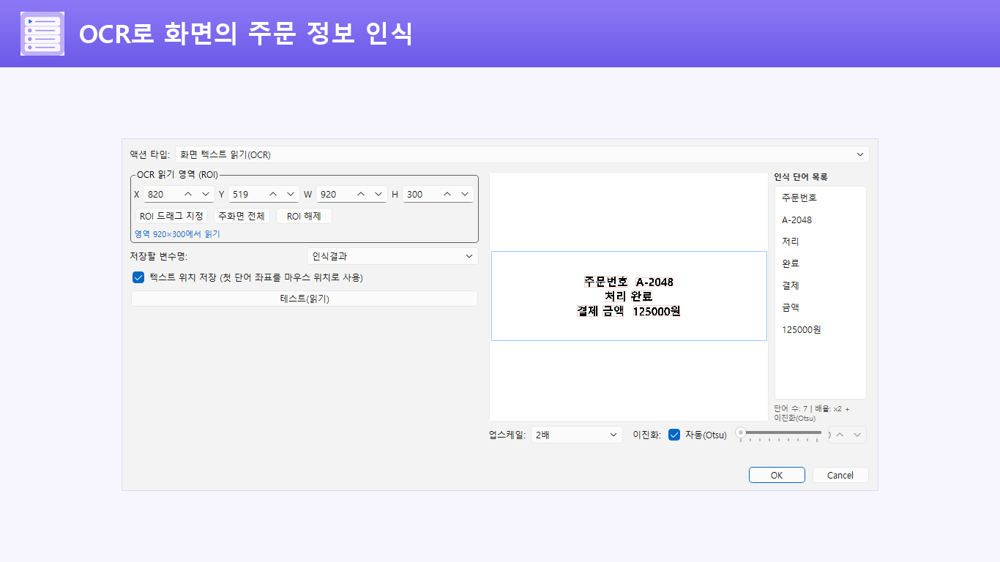Click the W width input field

(x=333, y=194)
